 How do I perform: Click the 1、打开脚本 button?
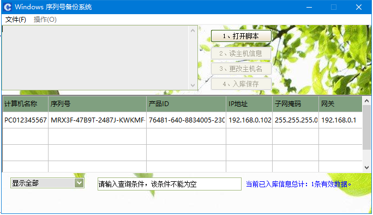(x=241, y=36)
